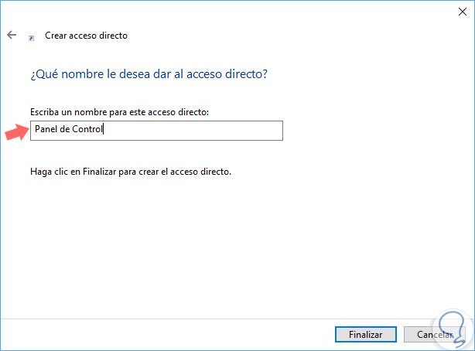Click the empty space left of Finalizar button
Viewport: 475px width, 351px height.
[193, 334]
